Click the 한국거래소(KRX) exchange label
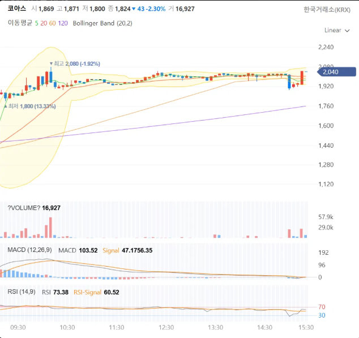The image size is (359, 338). pyautogui.click(x=327, y=10)
